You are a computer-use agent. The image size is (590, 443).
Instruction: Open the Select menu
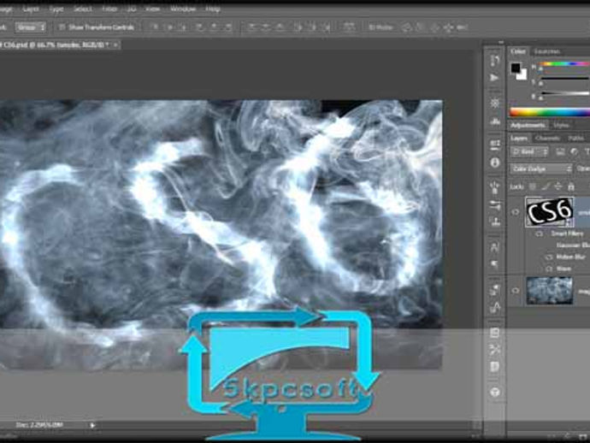click(x=82, y=9)
